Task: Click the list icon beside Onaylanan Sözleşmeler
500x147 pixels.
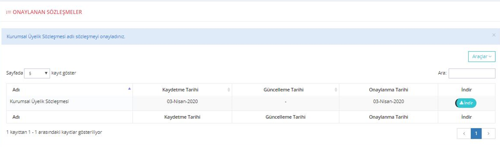Action: 9,12
